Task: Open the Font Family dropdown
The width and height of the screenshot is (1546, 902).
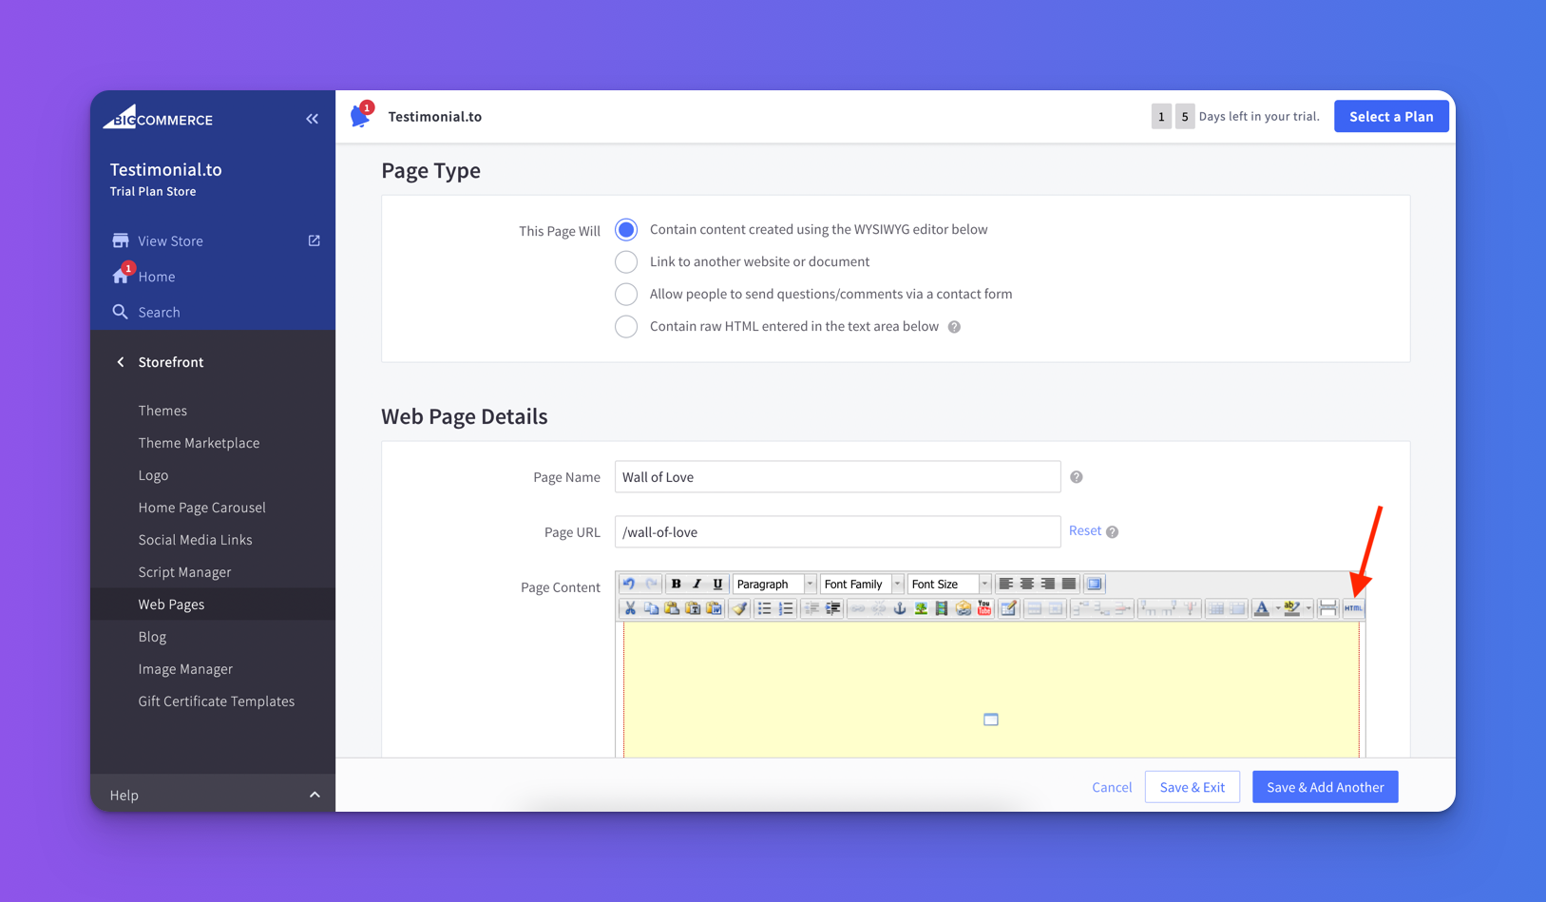Action: point(861,584)
